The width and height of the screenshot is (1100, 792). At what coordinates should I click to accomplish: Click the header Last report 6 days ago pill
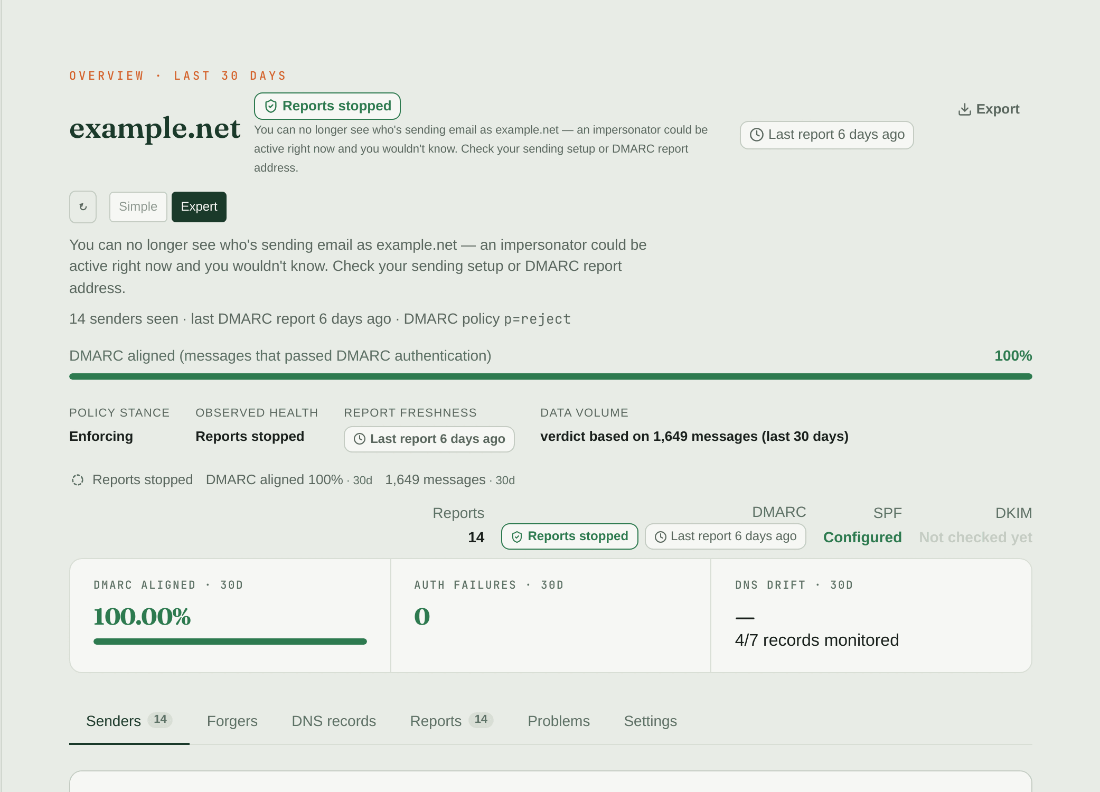(x=827, y=135)
